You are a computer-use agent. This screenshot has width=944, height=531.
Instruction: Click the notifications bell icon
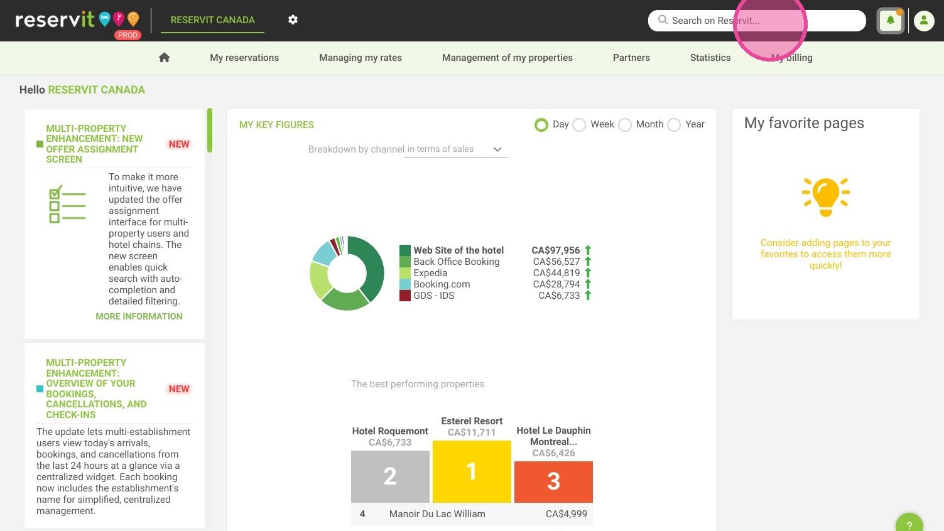890,21
